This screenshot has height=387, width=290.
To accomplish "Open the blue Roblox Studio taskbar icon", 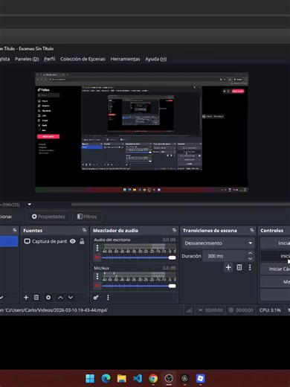I will pos(200,378).
